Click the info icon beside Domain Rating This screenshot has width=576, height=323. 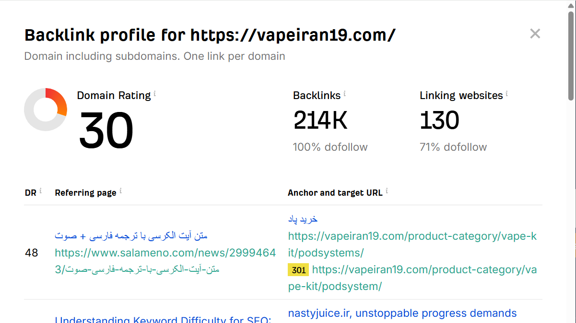click(154, 94)
